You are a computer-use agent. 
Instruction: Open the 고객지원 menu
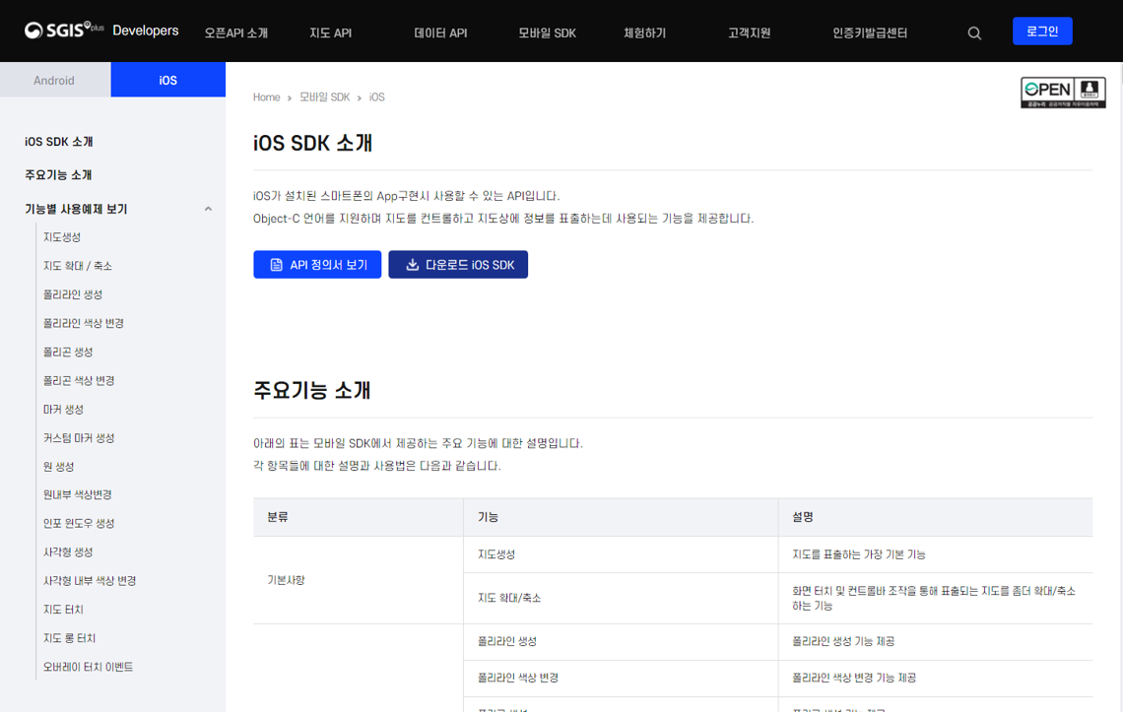[749, 31]
